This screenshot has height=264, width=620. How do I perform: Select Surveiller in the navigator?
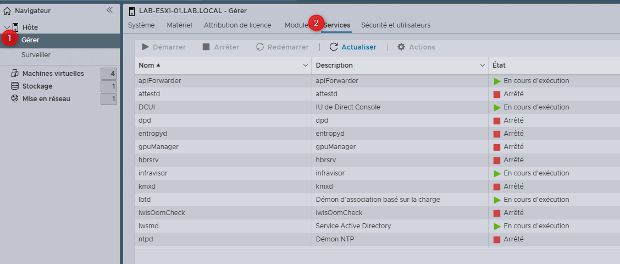pyautogui.click(x=36, y=55)
